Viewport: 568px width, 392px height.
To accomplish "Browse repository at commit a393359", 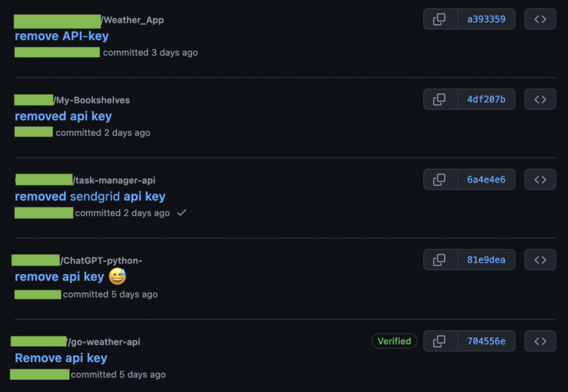I will click(x=540, y=19).
